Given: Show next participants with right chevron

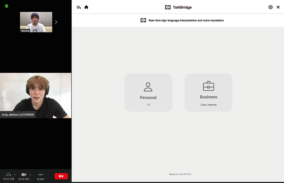Looking at the screenshot, I should (x=56, y=22).
